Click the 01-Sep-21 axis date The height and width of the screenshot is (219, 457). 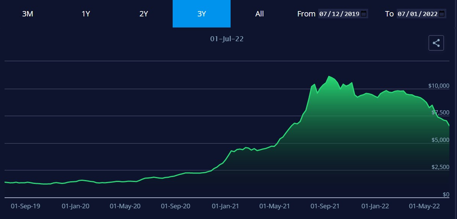(x=325, y=206)
